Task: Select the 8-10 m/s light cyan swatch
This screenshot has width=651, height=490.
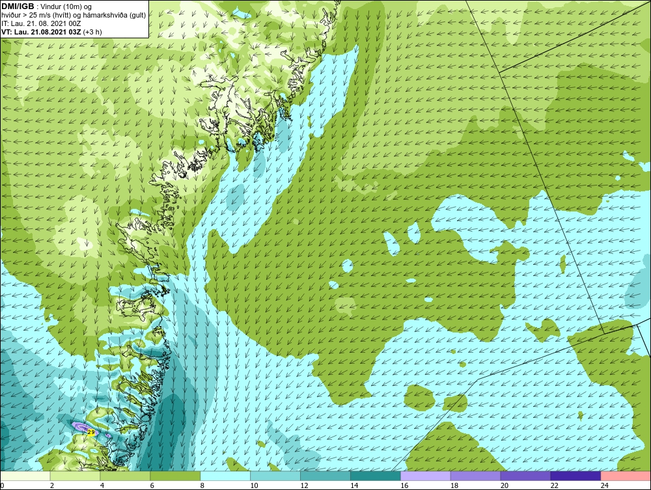Action: [225, 476]
